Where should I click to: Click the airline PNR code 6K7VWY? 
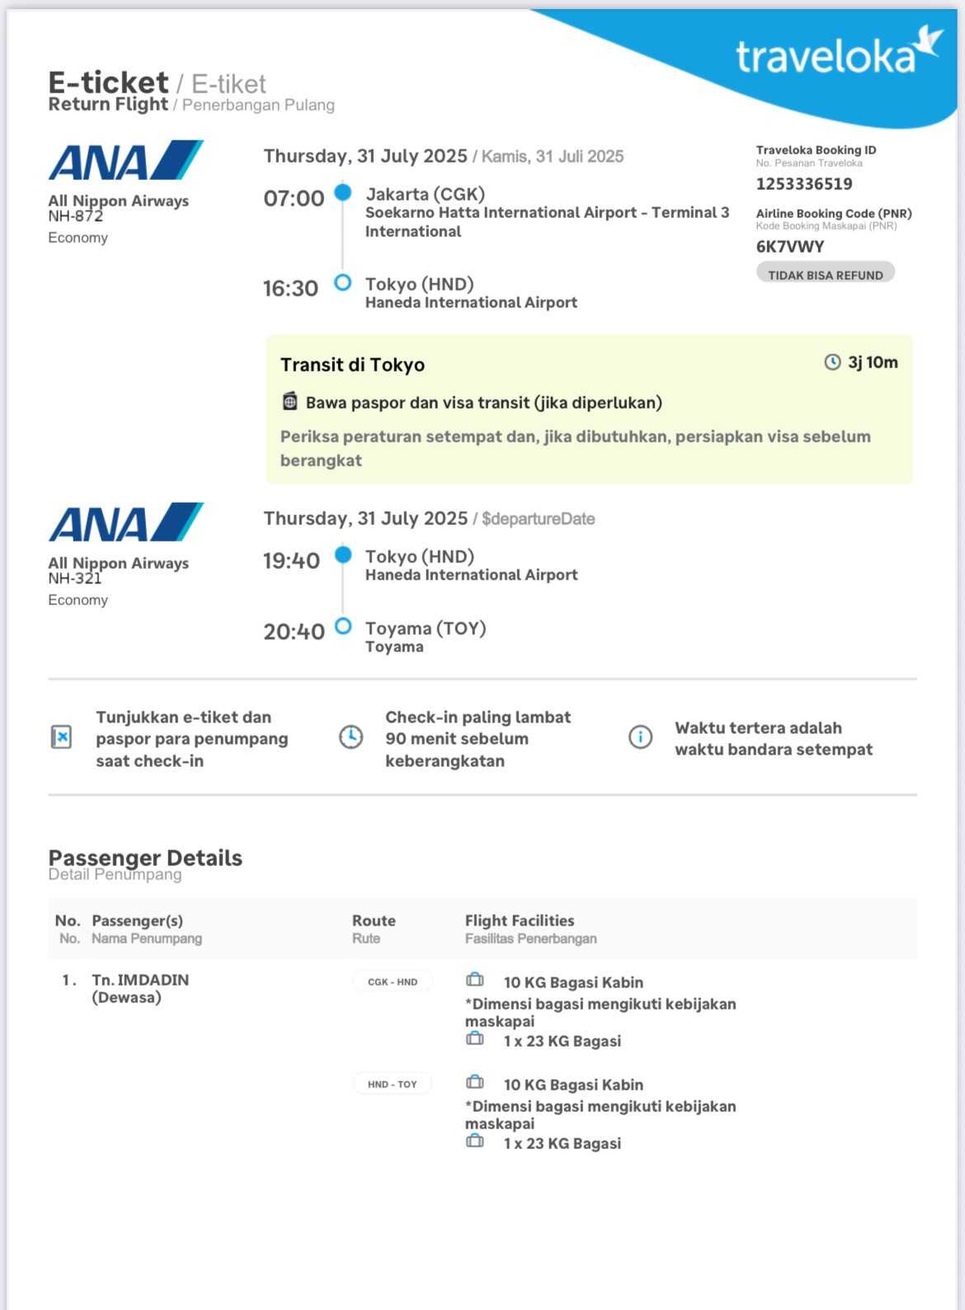(x=790, y=247)
